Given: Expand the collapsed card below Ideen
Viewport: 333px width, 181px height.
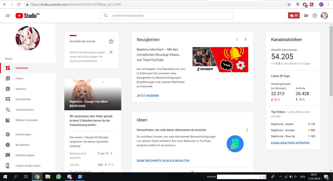Looking at the screenshot, I should (x=192, y=171).
